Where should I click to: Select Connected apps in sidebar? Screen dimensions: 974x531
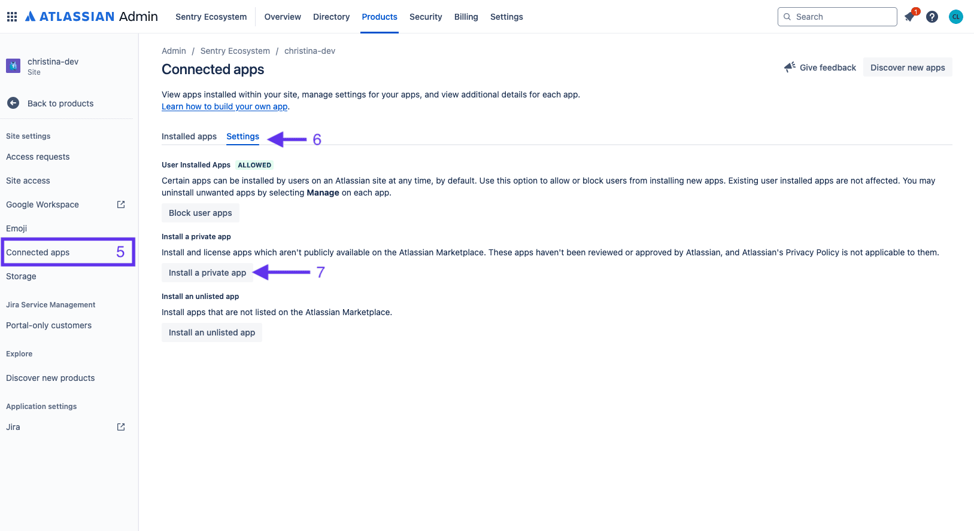(38, 252)
